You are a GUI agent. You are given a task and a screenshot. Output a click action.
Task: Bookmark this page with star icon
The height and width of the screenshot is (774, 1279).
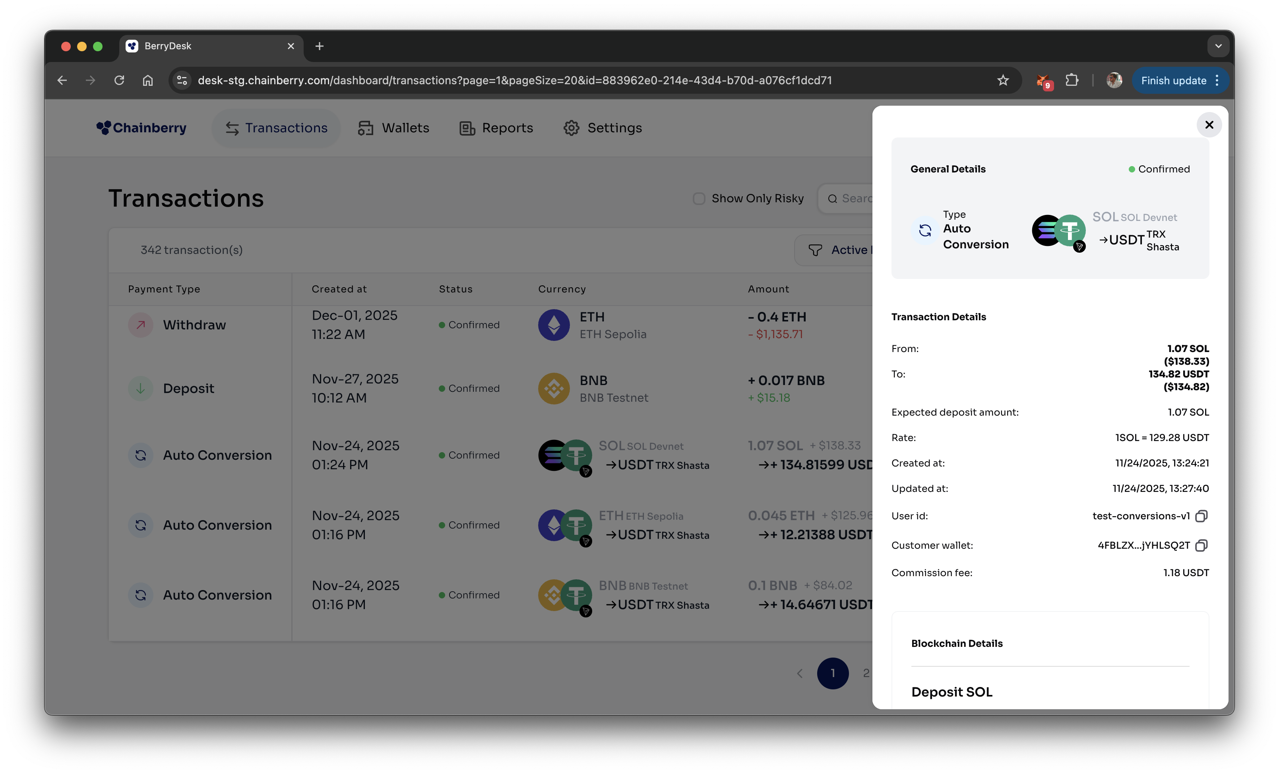pyautogui.click(x=1002, y=80)
